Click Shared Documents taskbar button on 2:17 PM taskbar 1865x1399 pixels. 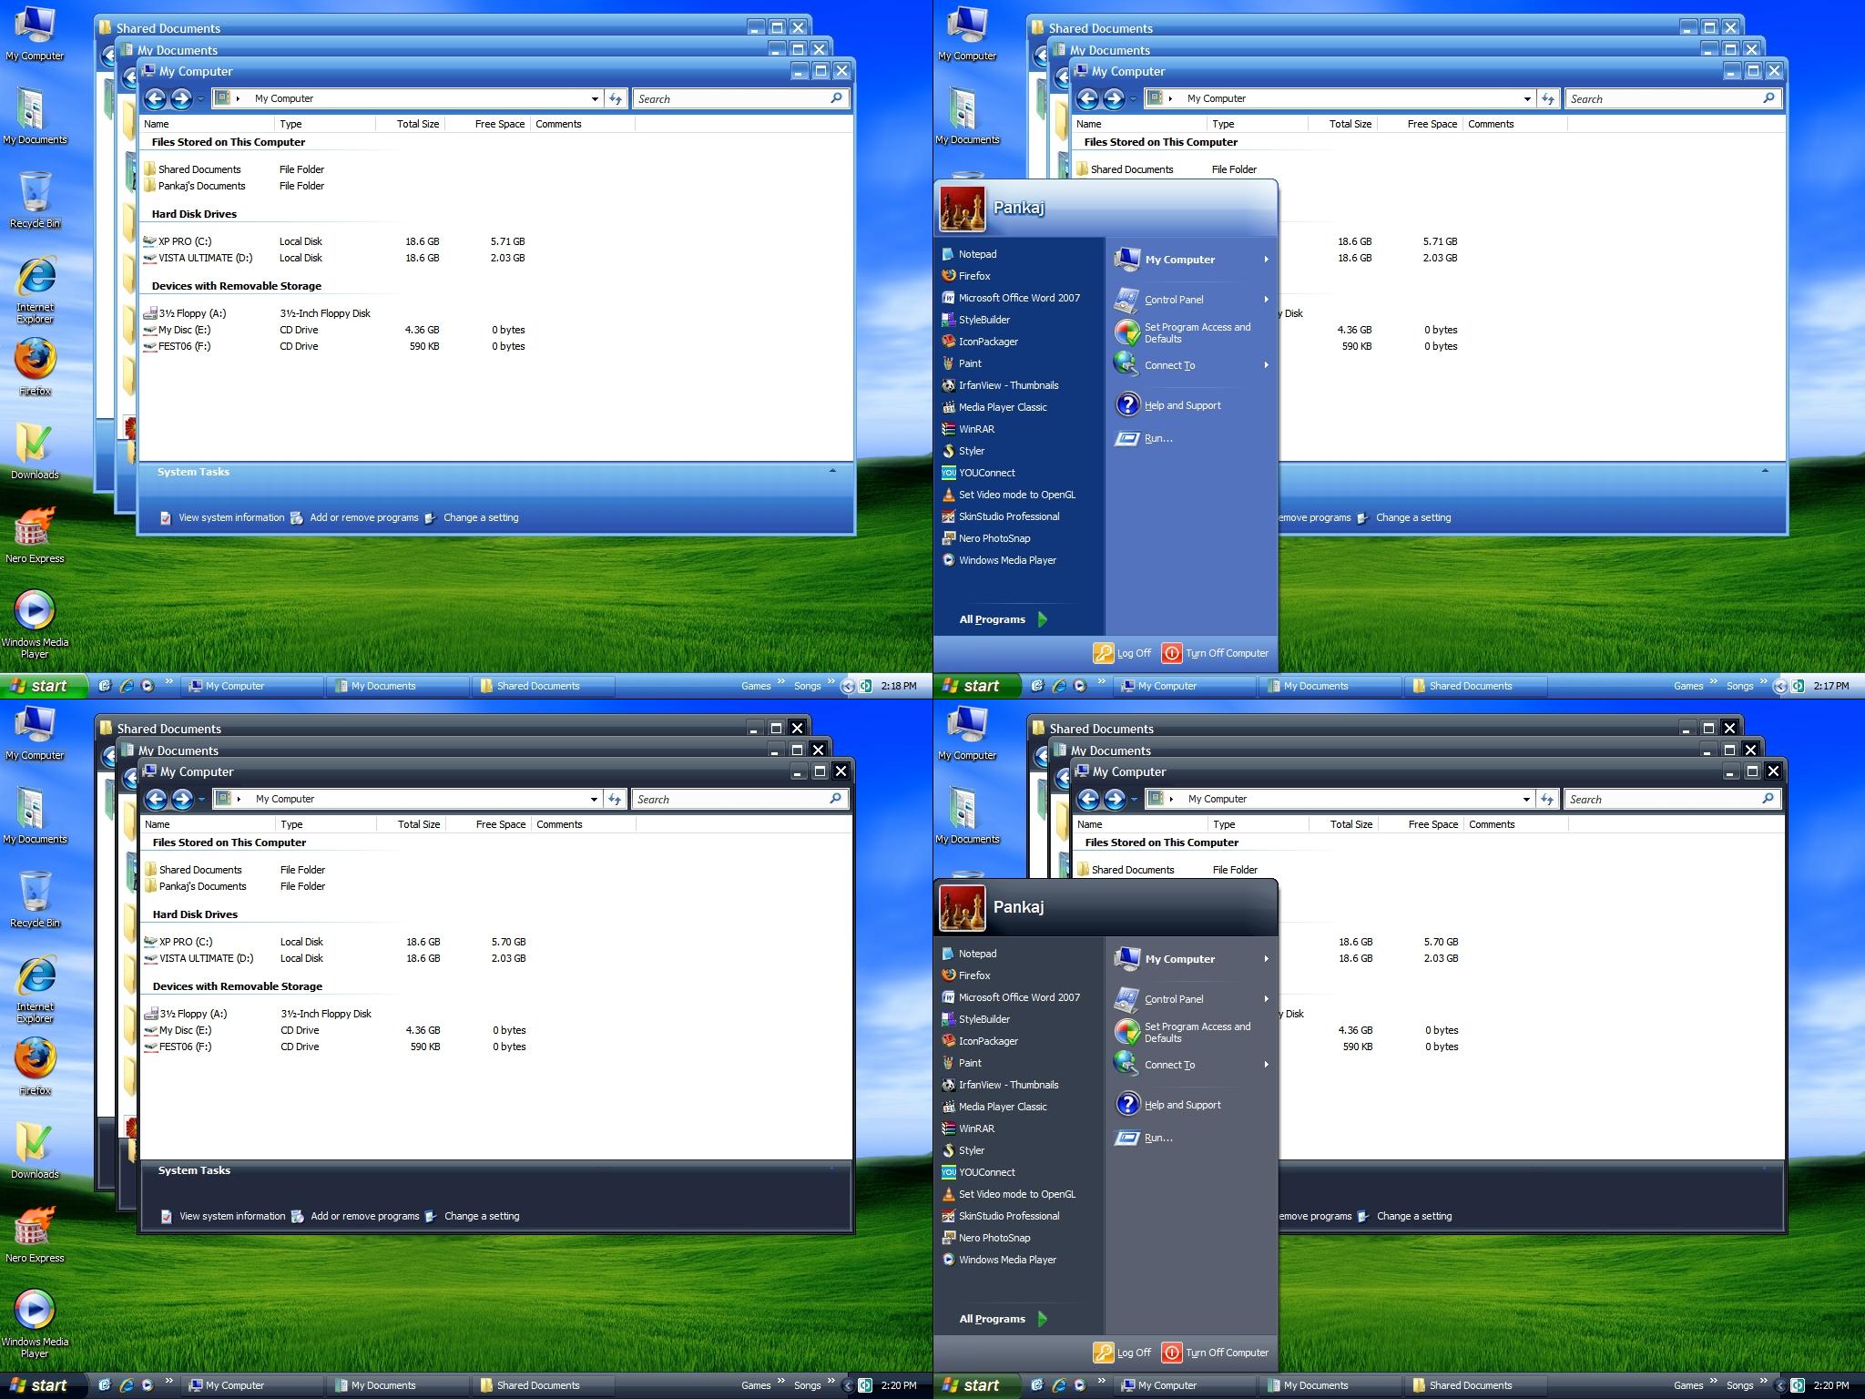[1469, 686]
